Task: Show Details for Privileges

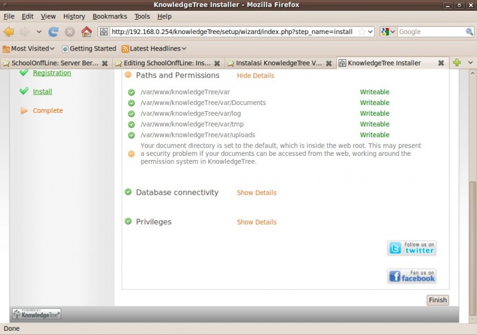Action: point(256,222)
